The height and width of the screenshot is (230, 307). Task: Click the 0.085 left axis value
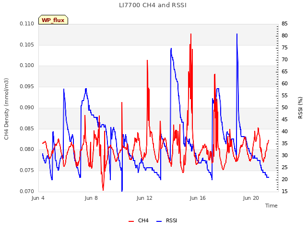[27, 128]
